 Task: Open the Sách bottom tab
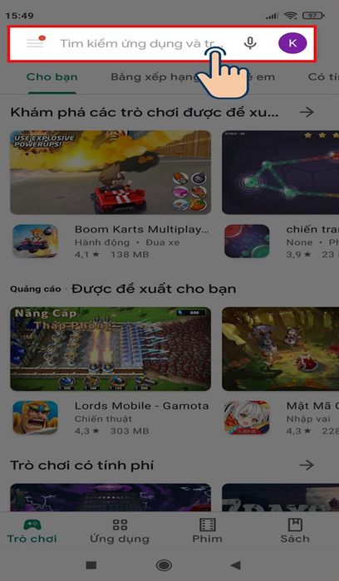pos(295,531)
